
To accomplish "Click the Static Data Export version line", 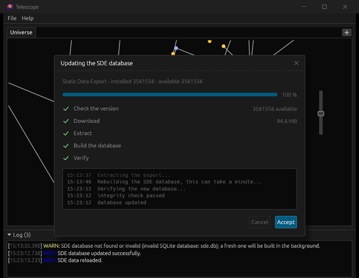I will (132, 81).
